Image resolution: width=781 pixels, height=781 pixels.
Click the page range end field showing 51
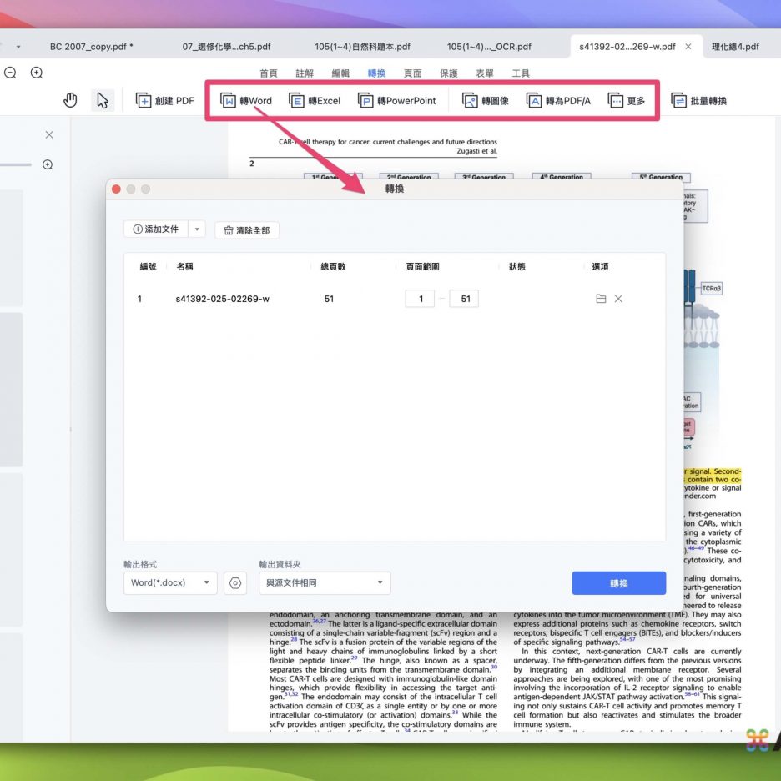(464, 299)
